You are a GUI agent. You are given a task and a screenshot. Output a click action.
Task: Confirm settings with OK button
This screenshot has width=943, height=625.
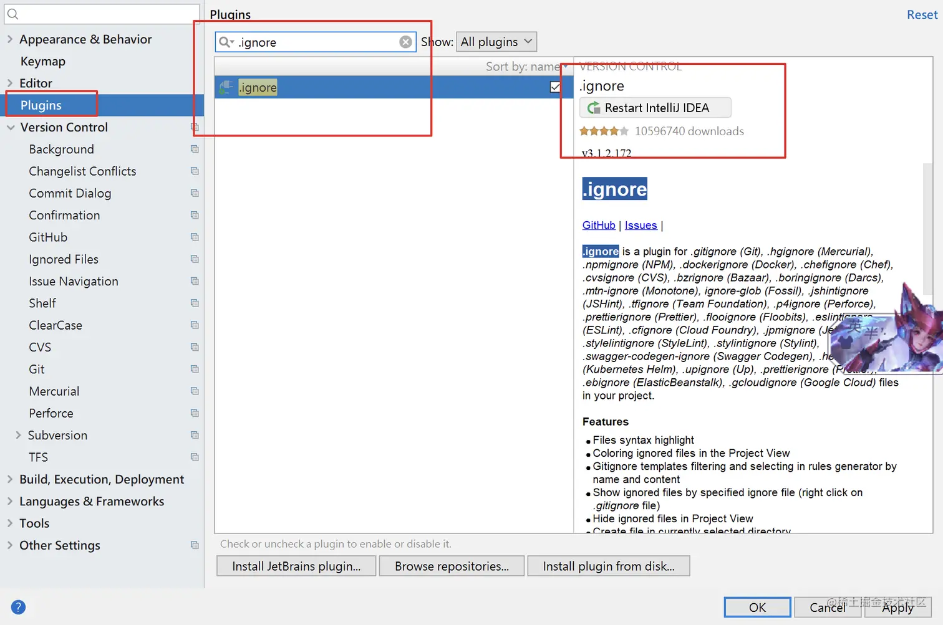pos(757,607)
